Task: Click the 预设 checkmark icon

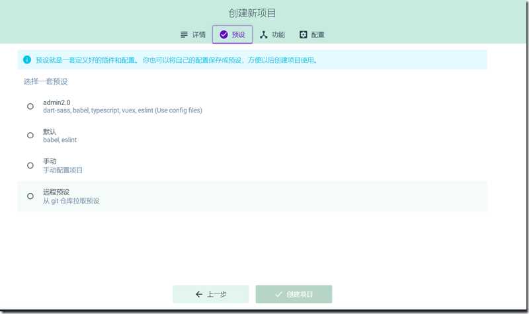Action: pos(224,34)
